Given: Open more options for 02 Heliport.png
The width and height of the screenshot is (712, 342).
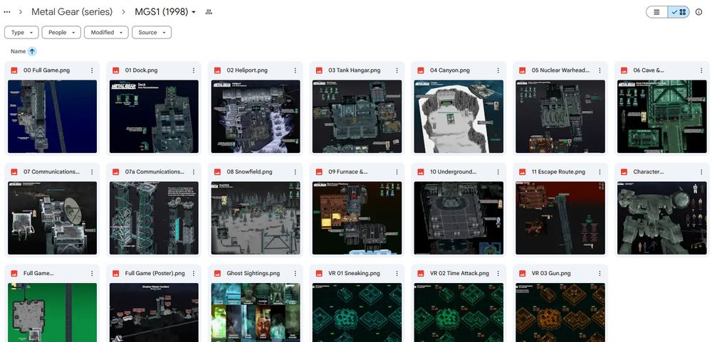Looking at the screenshot, I should pyautogui.click(x=295, y=70).
